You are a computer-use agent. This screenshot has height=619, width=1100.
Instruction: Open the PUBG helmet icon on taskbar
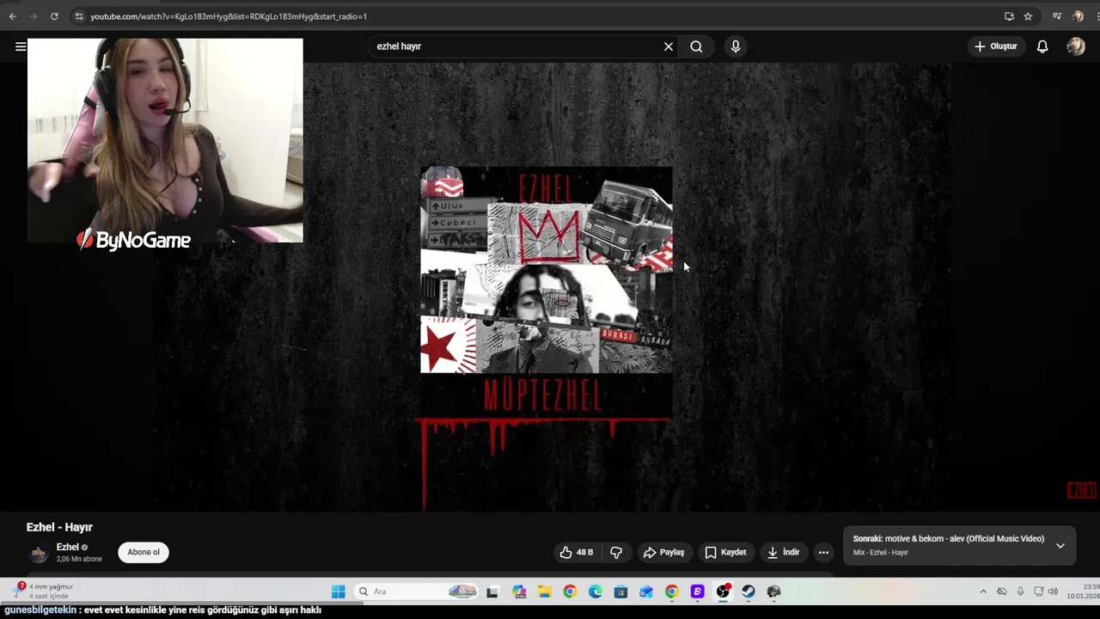tap(773, 591)
